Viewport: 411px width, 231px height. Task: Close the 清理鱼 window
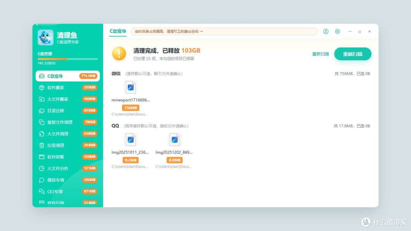click(x=369, y=32)
